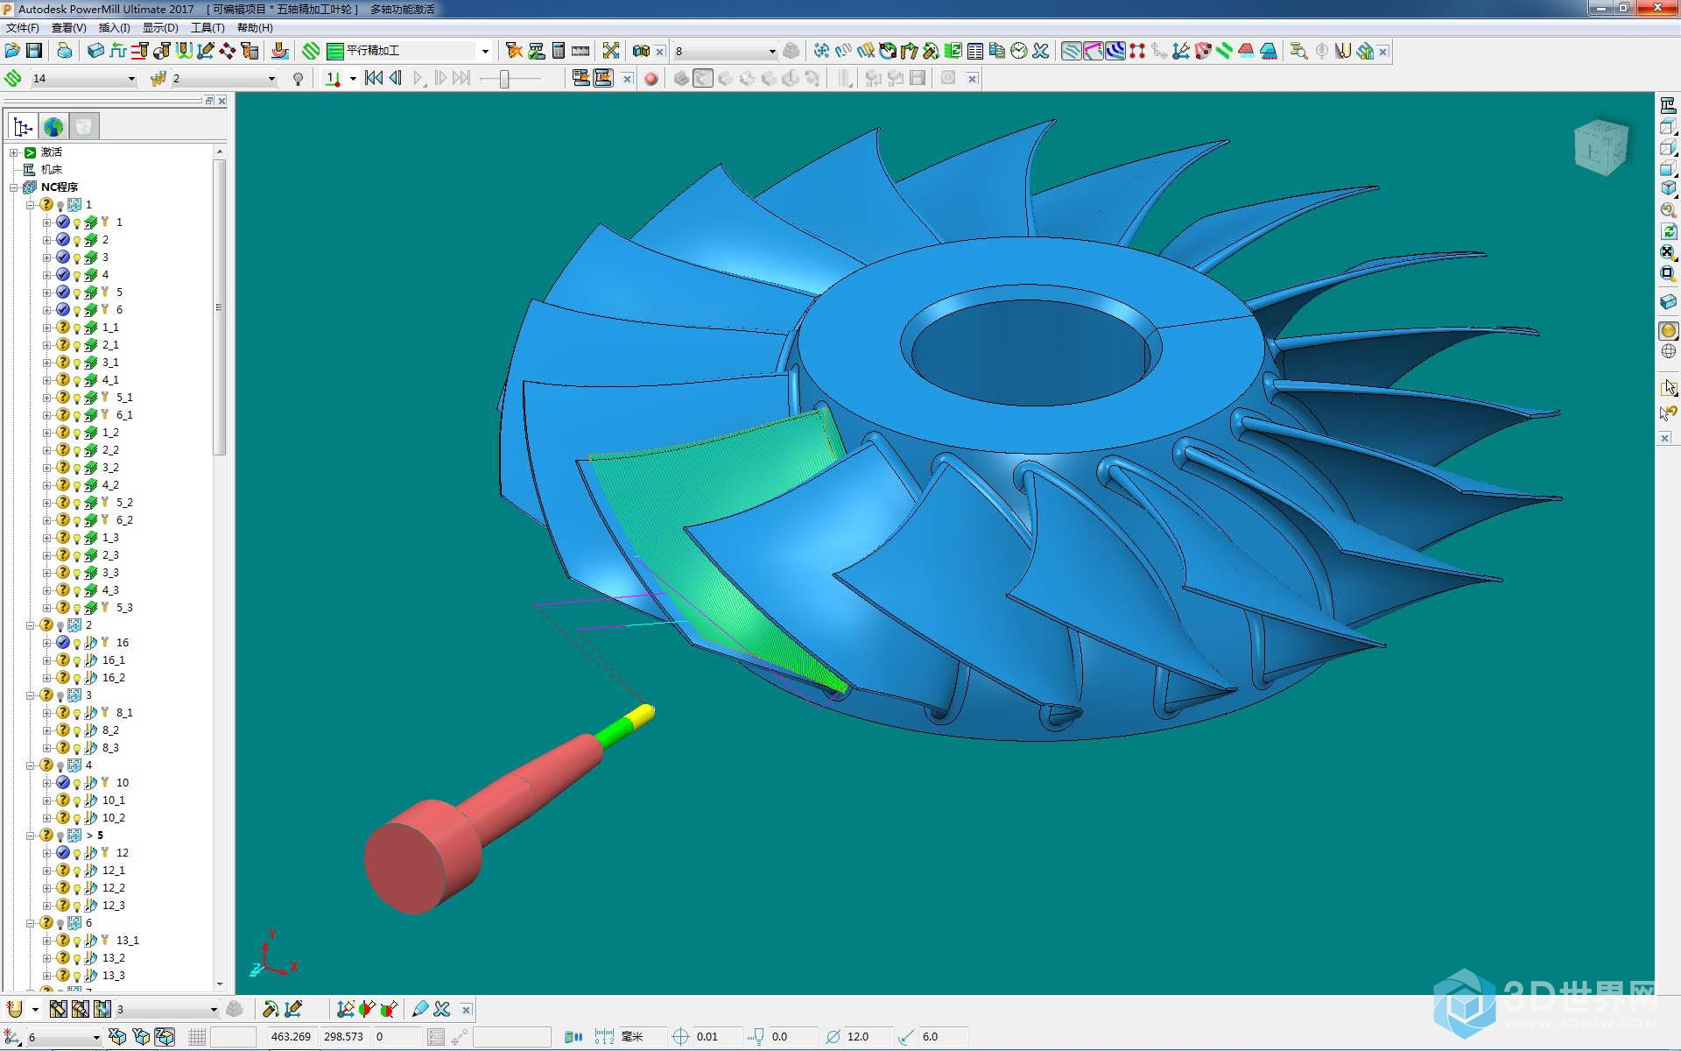Adjust the simulation speed slider
This screenshot has width=1681, height=1051.
pos(504,79)
